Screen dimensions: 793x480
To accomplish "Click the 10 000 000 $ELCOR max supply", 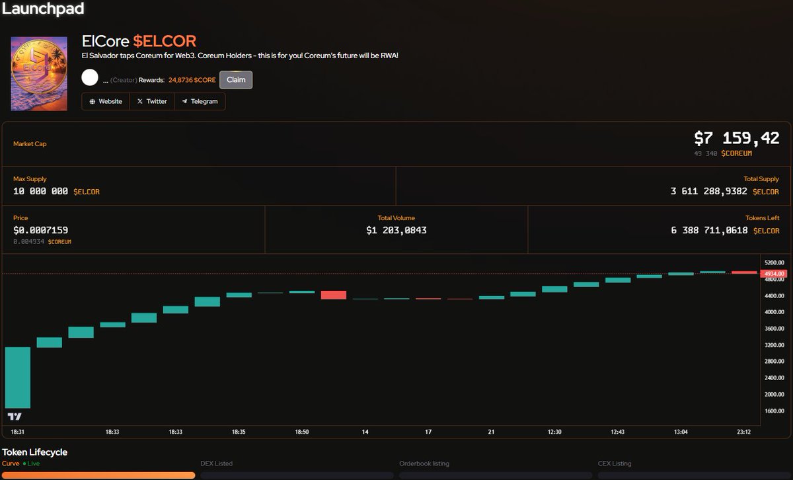I will [56, 191].
